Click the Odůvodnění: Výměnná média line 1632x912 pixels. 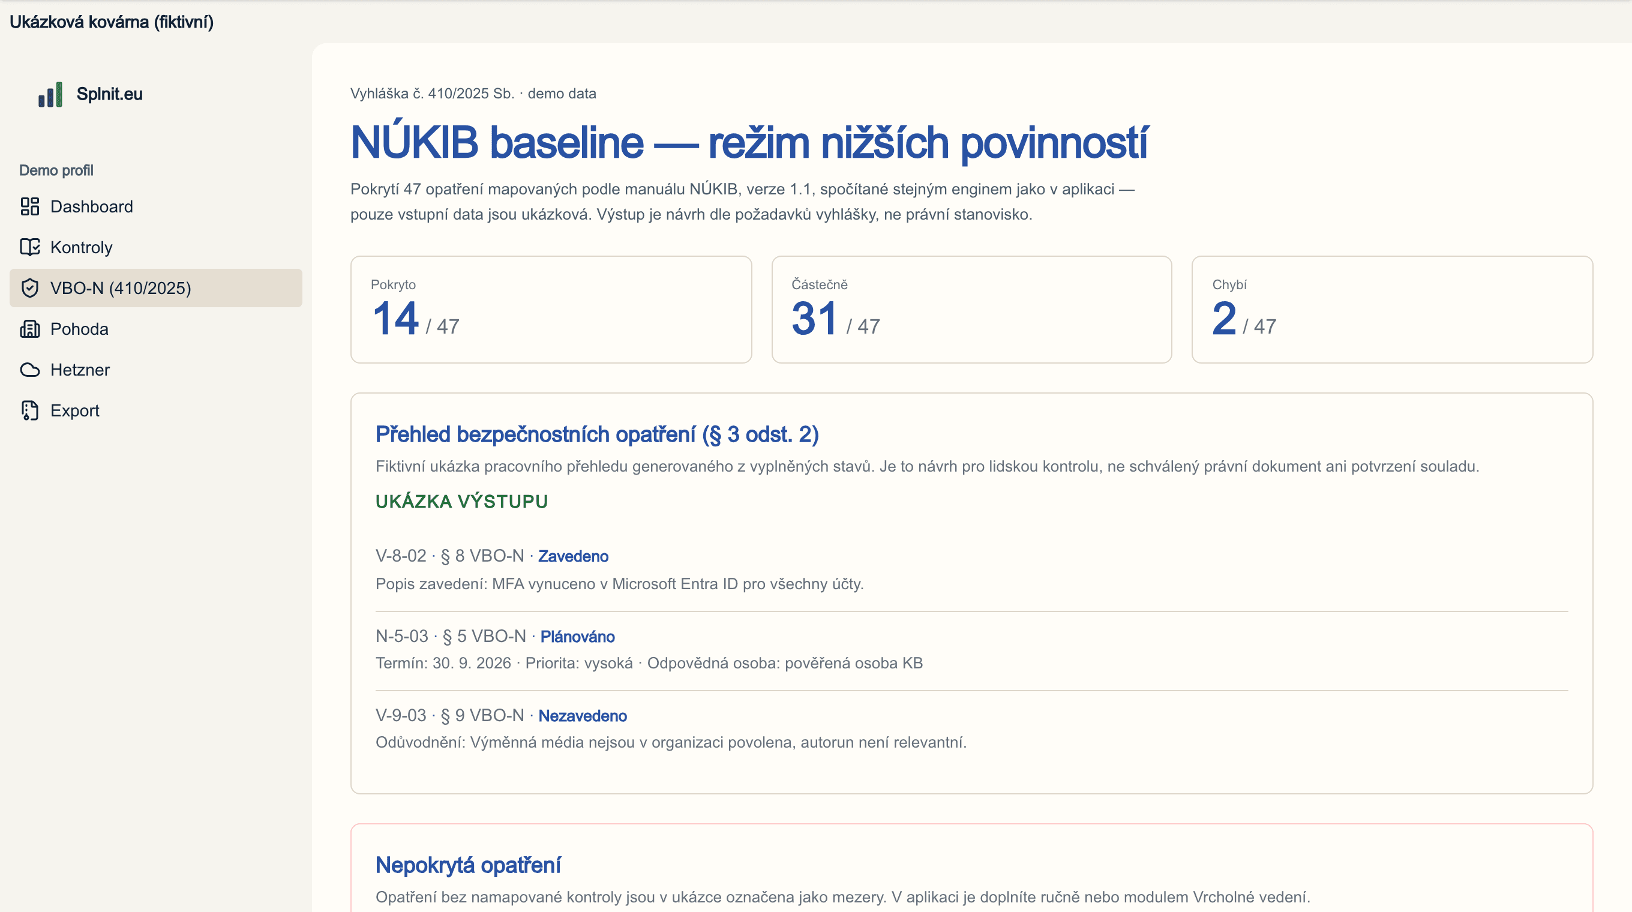point(671,742)
